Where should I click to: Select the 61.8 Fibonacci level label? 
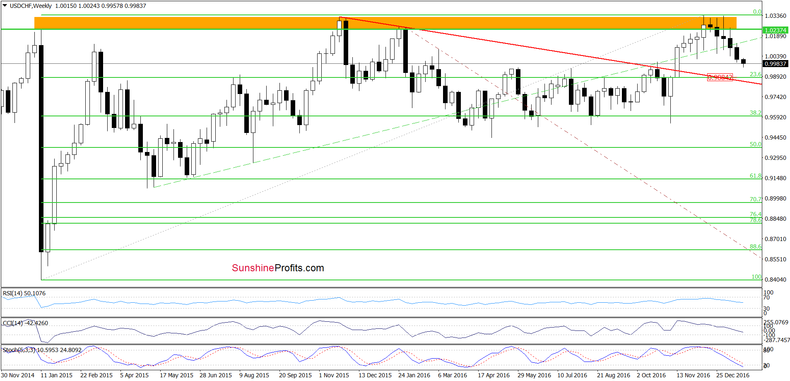[755, 176]
